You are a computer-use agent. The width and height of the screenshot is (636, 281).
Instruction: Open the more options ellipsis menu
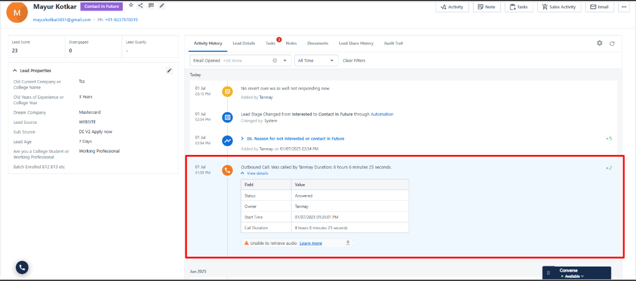pos(624,7)
